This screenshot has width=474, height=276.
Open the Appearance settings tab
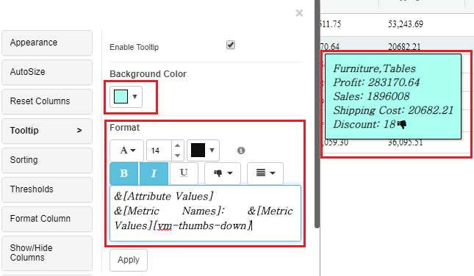[47, 43]
